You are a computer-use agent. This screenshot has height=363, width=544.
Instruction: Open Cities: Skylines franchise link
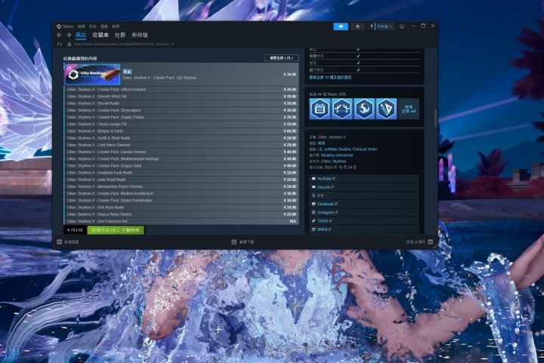(x=333, y=162)
